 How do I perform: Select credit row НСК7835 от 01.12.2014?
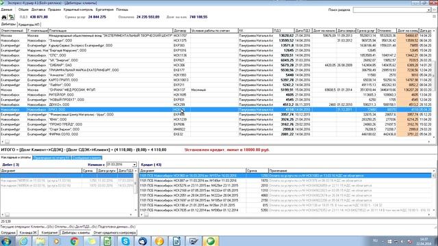coord(285,210)
